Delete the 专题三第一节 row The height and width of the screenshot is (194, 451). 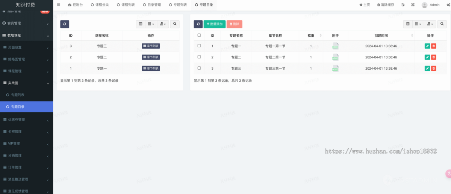pyautogui.click(x=434, y=69)
